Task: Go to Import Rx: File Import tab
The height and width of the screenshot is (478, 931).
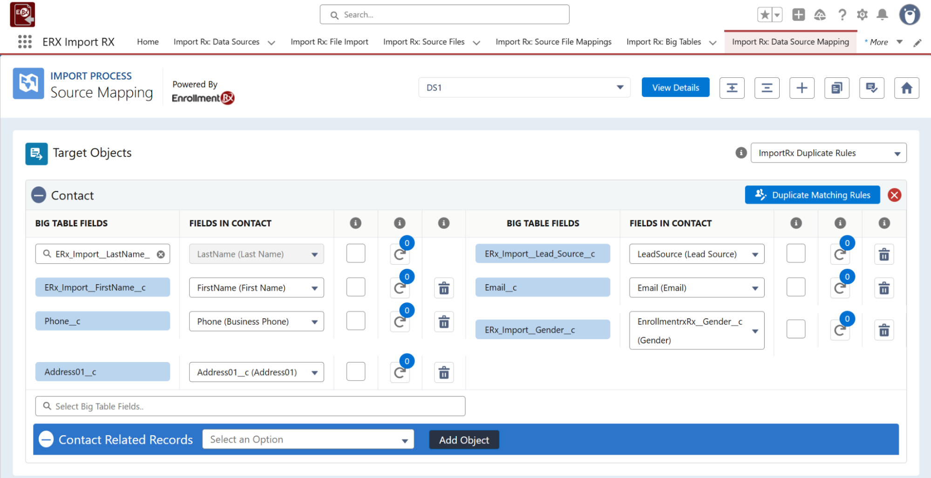Action: [x=329, y=42]
